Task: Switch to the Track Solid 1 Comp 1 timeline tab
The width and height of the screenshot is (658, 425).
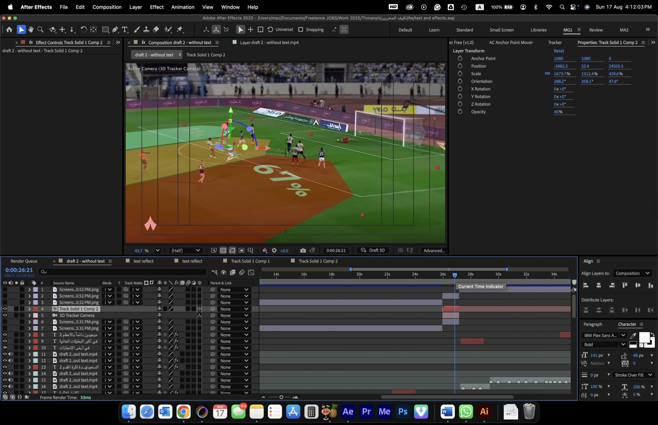Action: point(250,261)
